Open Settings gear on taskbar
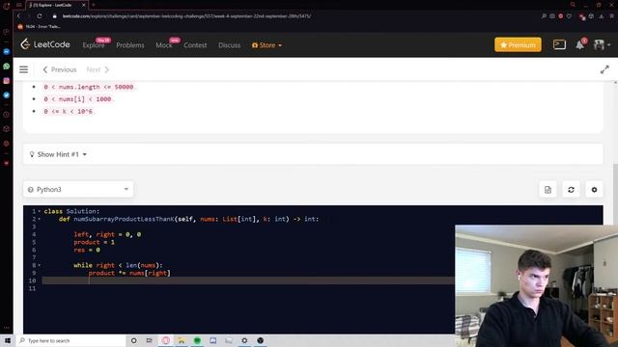 pos(244,340)
